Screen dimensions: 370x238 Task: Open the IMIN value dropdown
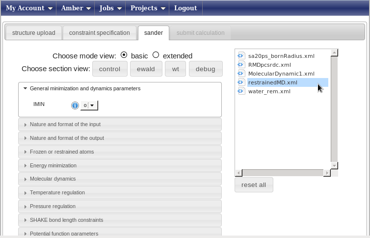[x=89, y=105]
